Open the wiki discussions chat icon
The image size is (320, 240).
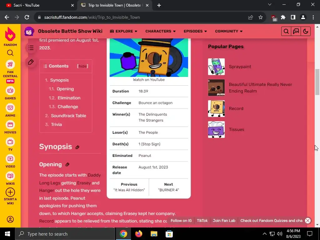pyautogui.click(x=296, y=31)
